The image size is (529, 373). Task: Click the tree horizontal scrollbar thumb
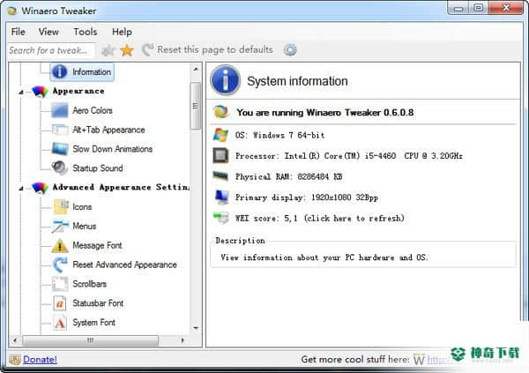click(91, 340)
